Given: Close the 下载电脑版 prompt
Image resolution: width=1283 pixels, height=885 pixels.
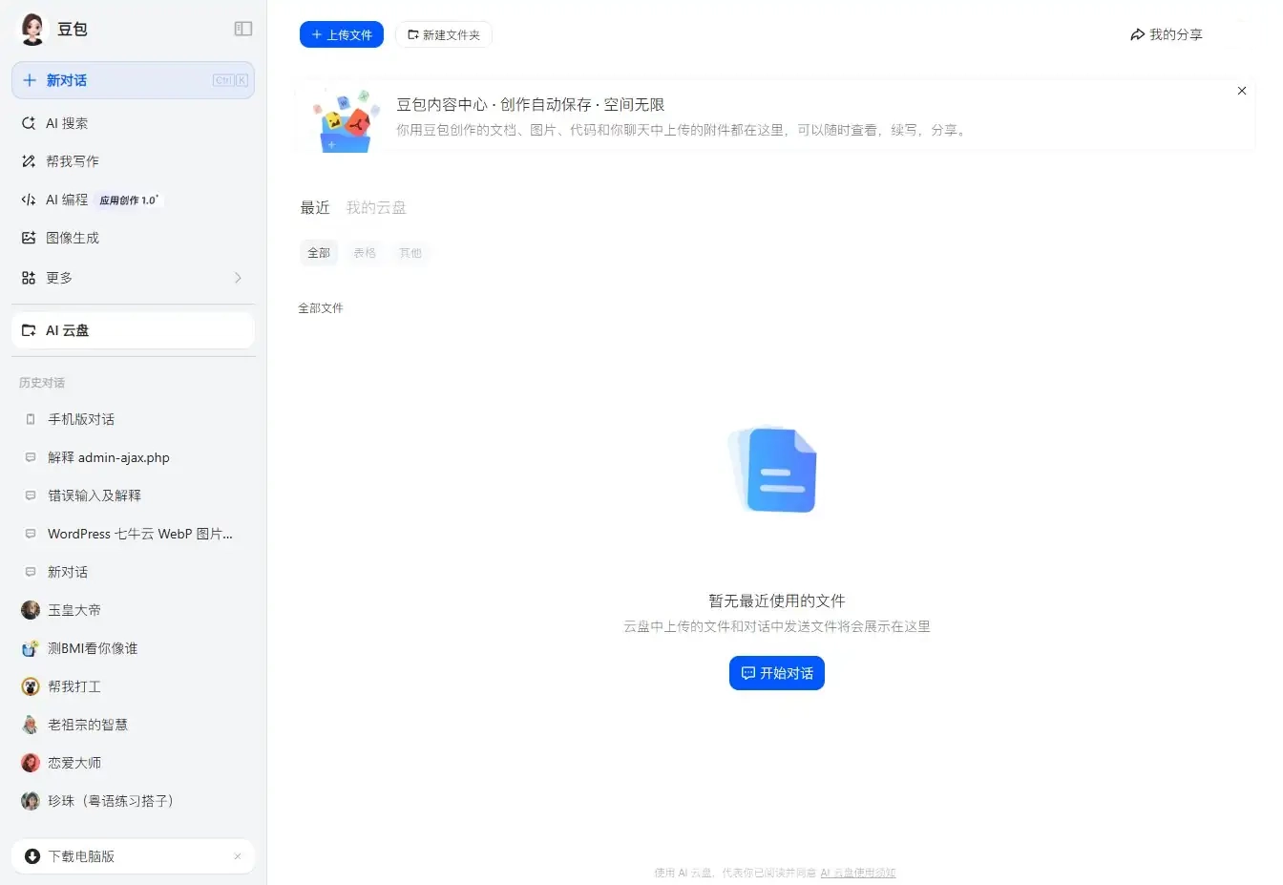Looking at the screenshot, I should 238,856.
